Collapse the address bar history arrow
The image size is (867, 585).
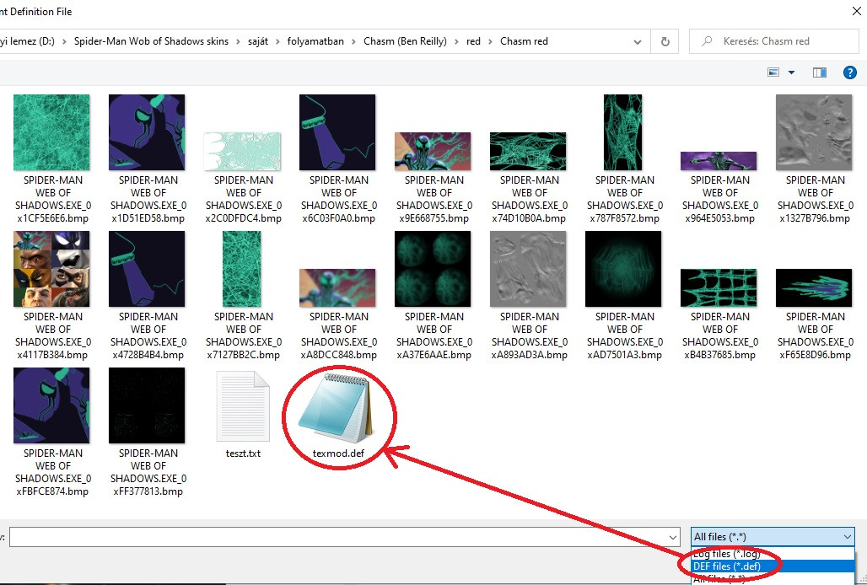[638, 40]
